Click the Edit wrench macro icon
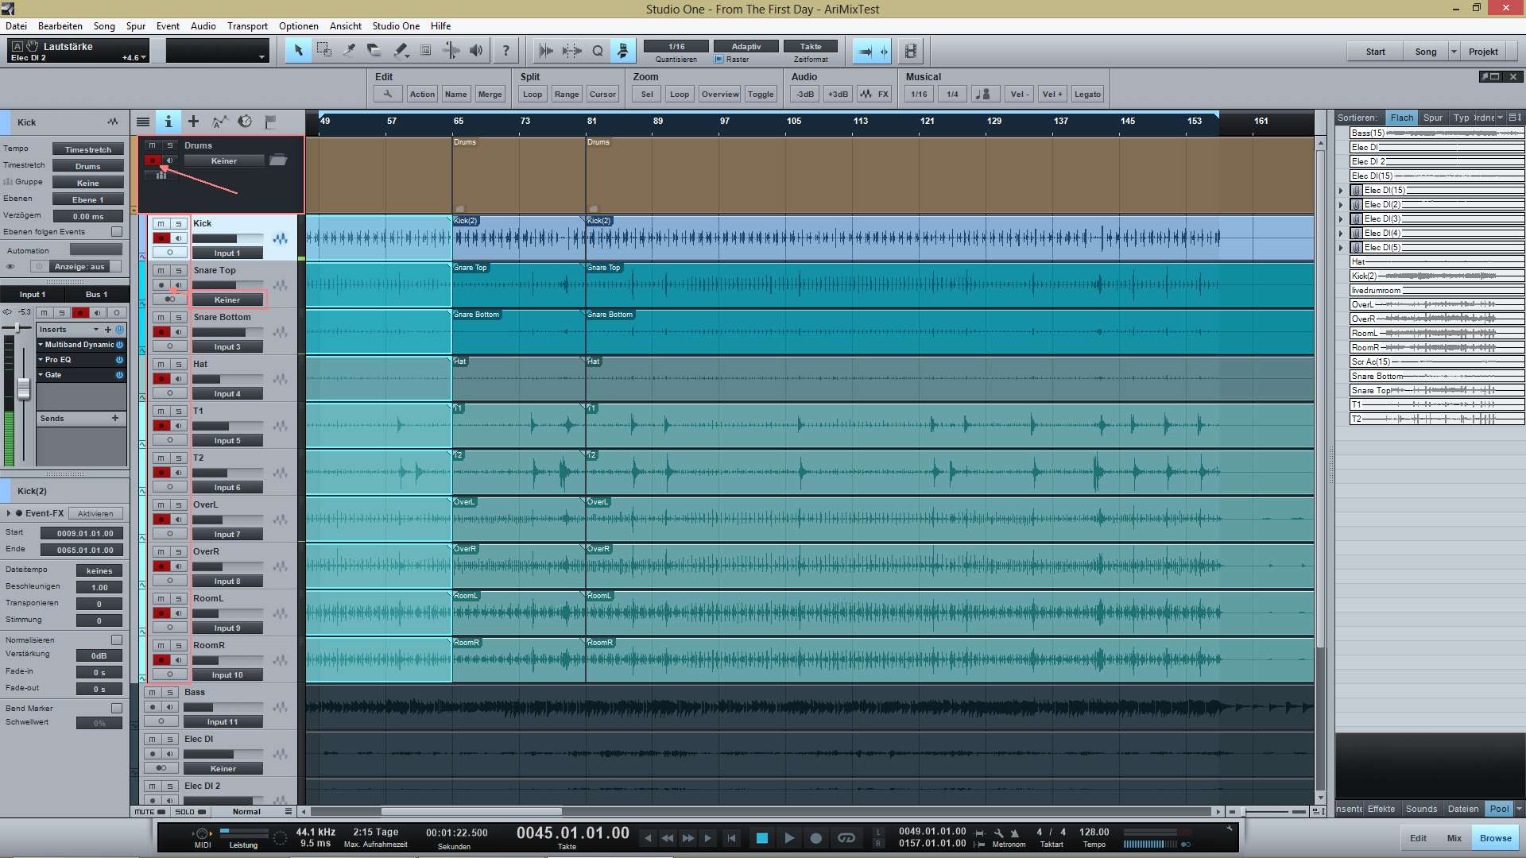This screenshot has width=1526, height=858. click(x=387, y=94)
